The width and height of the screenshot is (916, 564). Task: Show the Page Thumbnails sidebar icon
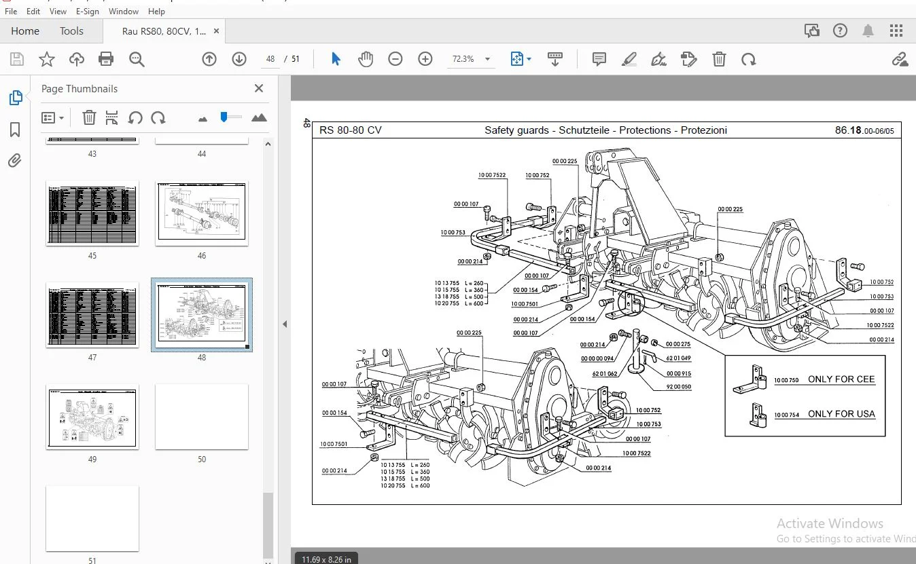[x=15, y=98]
